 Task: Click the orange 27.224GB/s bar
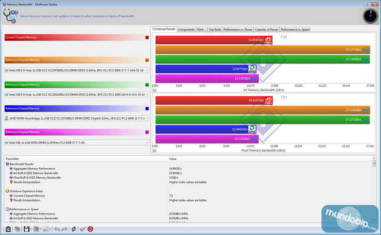[263, 110]
